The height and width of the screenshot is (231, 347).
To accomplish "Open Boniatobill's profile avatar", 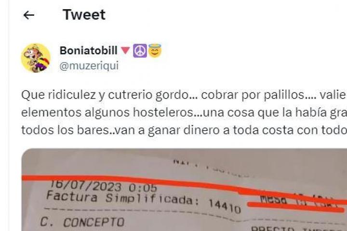I will 36,58.
